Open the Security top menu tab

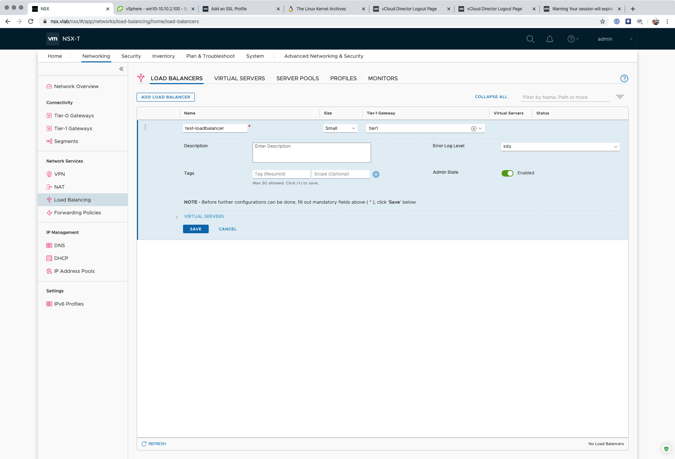click(131, 56)
